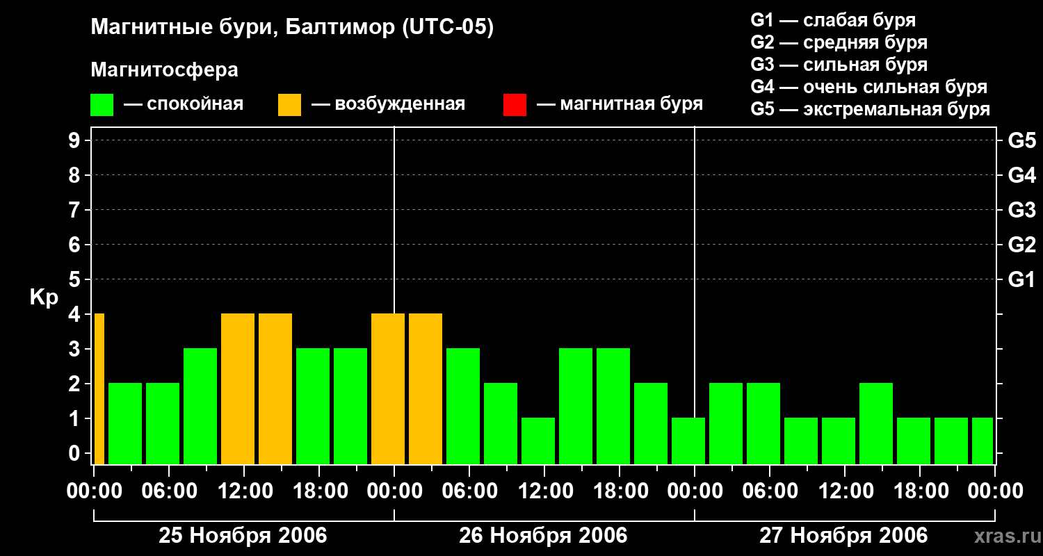Image resolution: width=1043 pixels, height=556 pixels.
Task: Click the '— спокойная' legend label
Action: [184, 105]
